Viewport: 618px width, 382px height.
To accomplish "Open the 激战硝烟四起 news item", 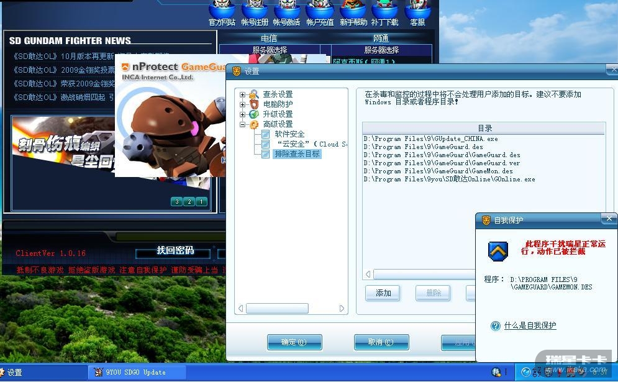I will click(x=63, y=97).
